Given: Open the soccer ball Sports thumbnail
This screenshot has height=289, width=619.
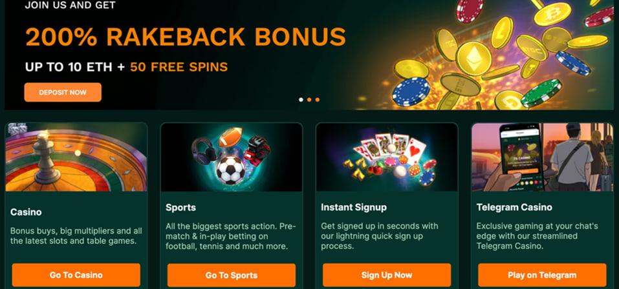Looking at the screenshot, I should (232, 157).
